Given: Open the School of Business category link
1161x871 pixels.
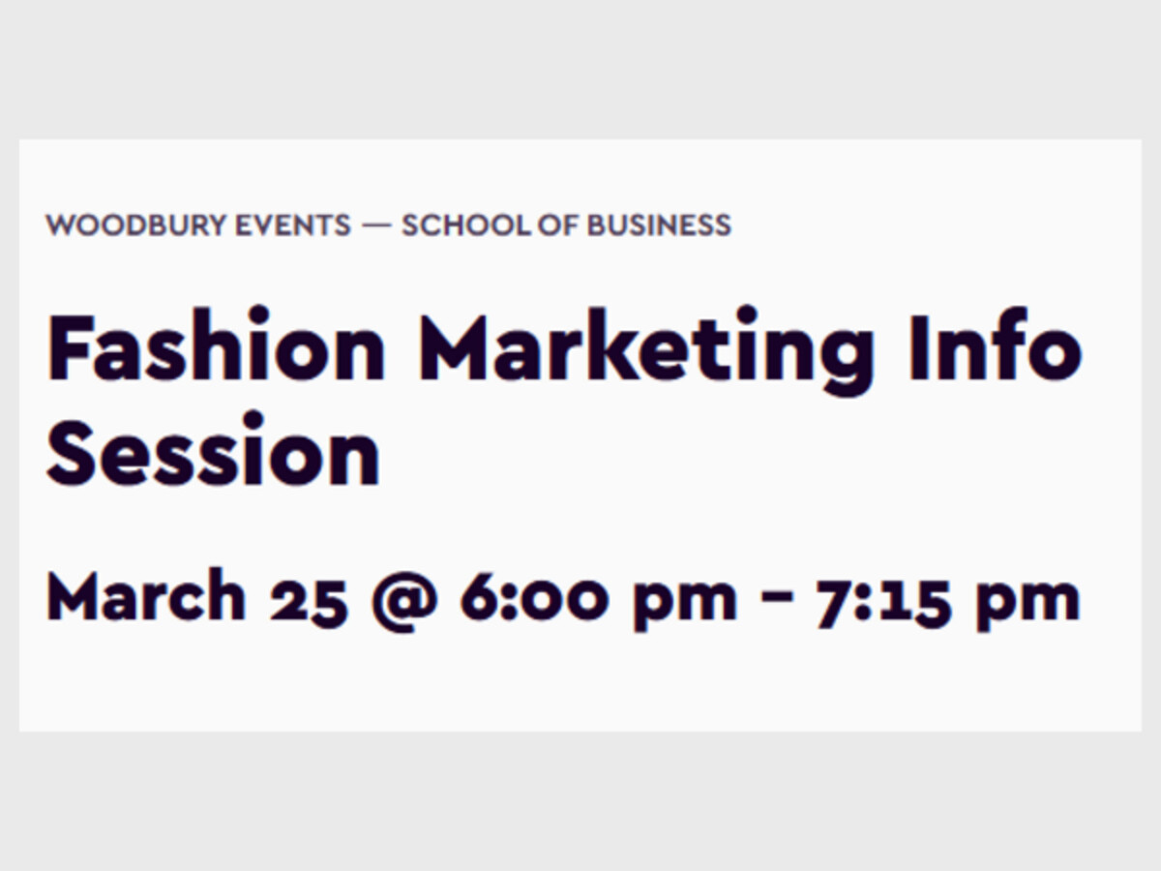Looking at the screenshot, I should (566, 225).
